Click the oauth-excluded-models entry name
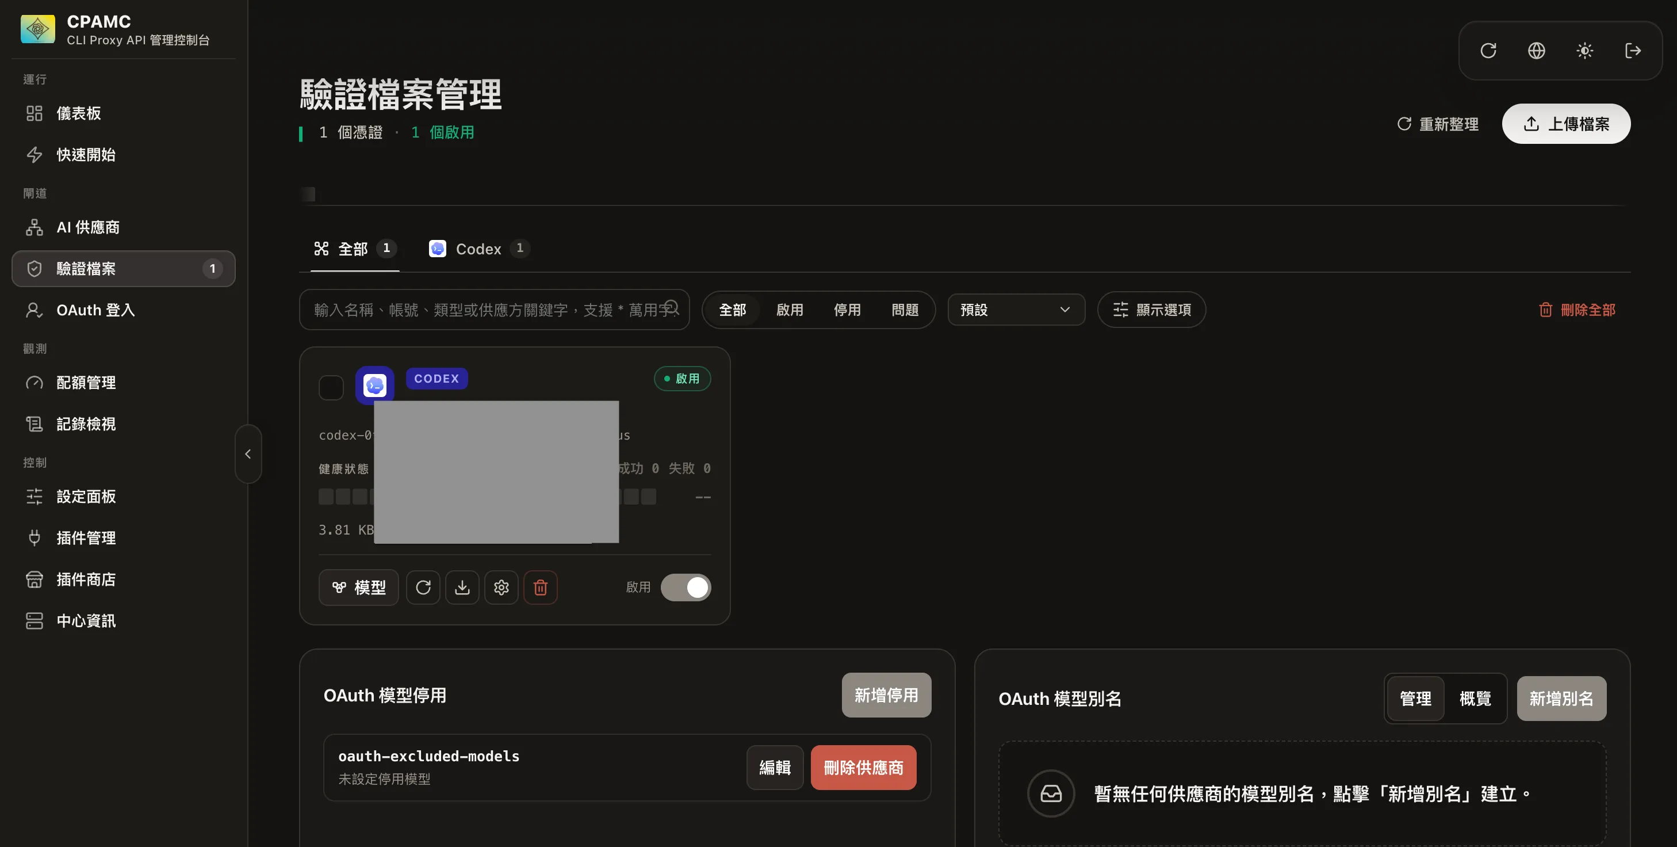 (x=429, y=757)
